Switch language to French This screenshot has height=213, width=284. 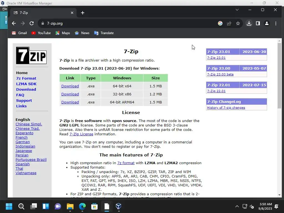[x=22, y=138]
